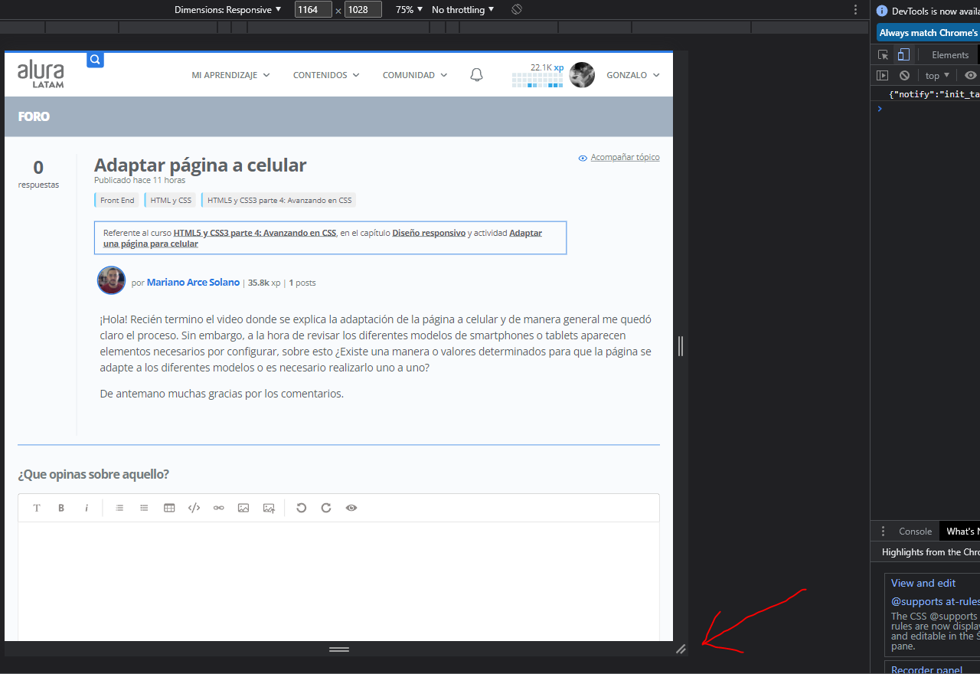
Task: Click the search magnifier icon beside Alura logo
Action: point(95,60)
